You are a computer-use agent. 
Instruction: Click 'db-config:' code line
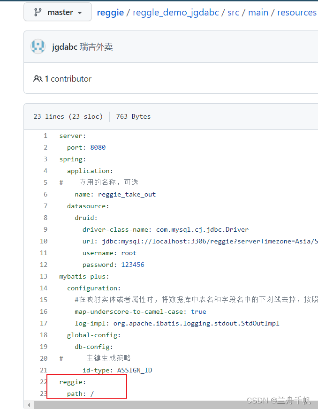94,347
